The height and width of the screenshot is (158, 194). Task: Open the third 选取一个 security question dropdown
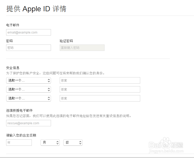click(28, 98)
